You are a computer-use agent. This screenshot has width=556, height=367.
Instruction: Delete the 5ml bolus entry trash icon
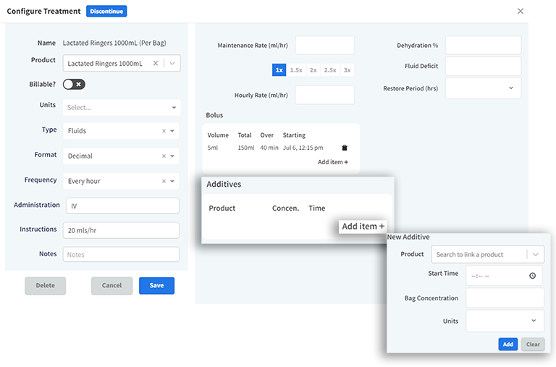click(345, 148)
